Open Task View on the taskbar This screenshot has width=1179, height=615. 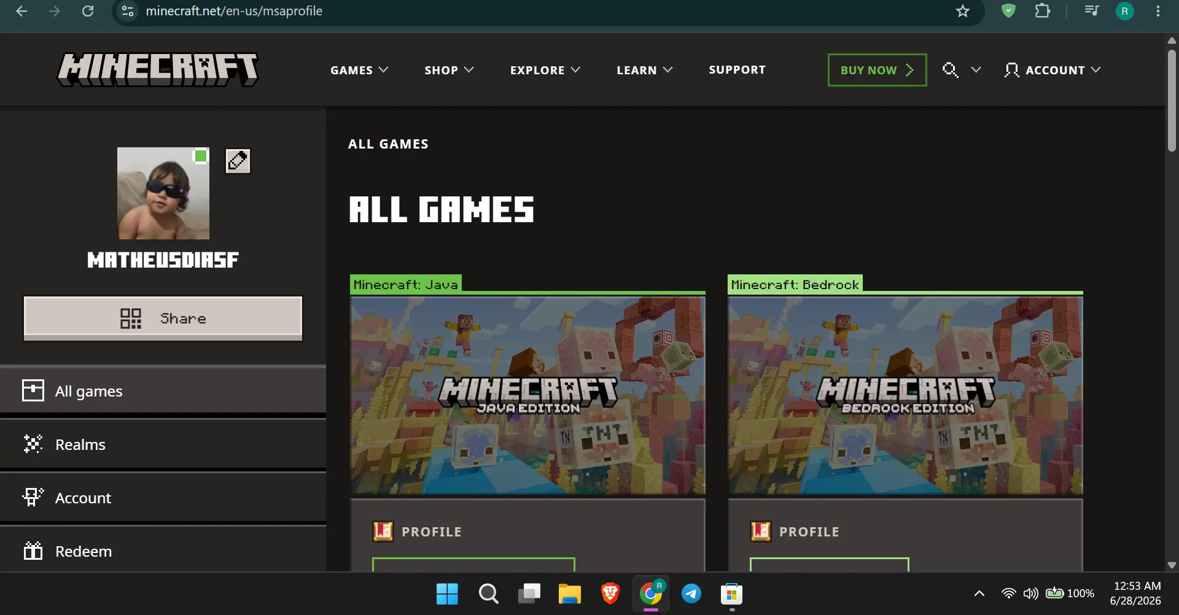click(x=529, y=594)
